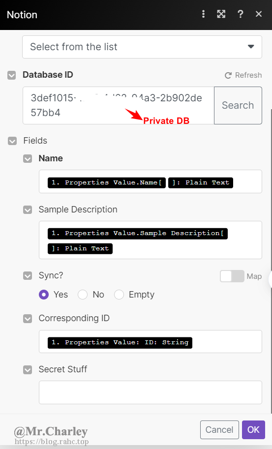Viewport: 272px width, 449px height.
Task: Select the Empty radio button
Action: (x=119, y=295)
